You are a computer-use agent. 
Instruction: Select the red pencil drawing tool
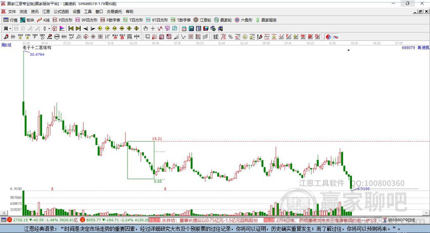click(x=6, y=37)
